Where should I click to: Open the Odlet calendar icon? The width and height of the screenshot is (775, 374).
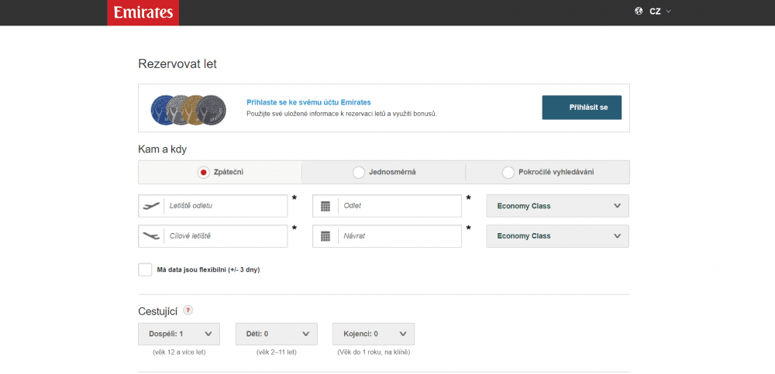coord(325,206)
